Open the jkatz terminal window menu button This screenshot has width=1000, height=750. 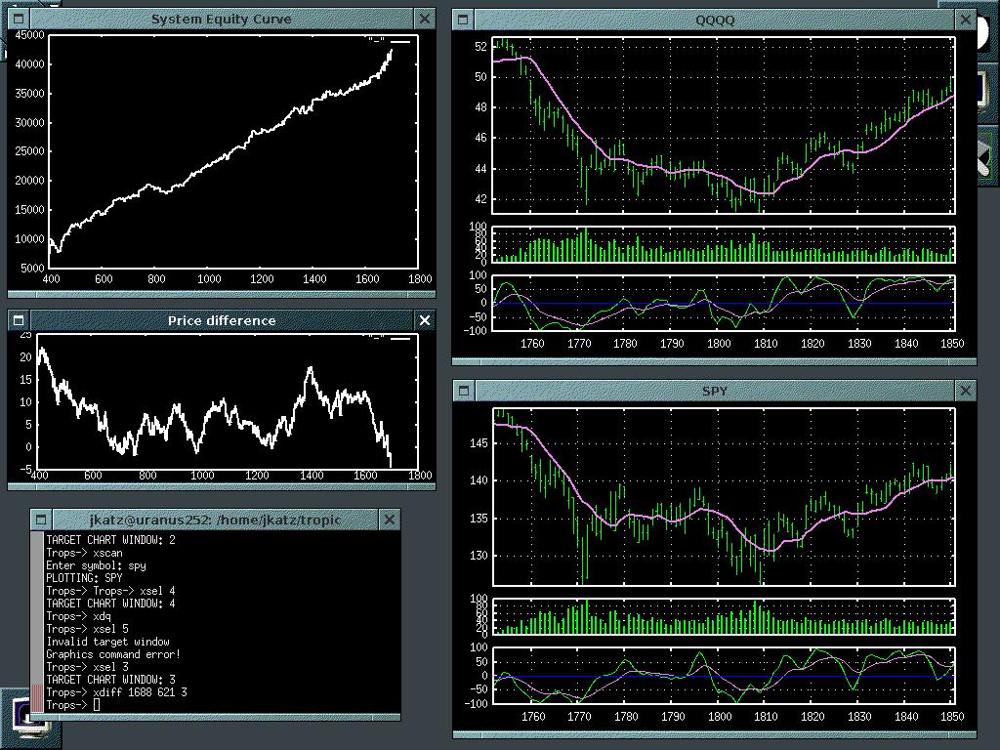coord(41,520)
